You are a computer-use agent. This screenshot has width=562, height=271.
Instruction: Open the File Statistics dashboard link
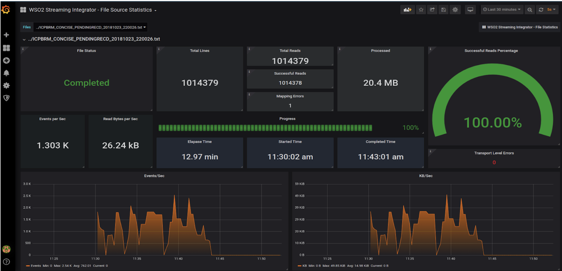click(x=520, y=27)
